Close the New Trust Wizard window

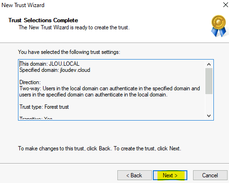click(x=226, y=5)
